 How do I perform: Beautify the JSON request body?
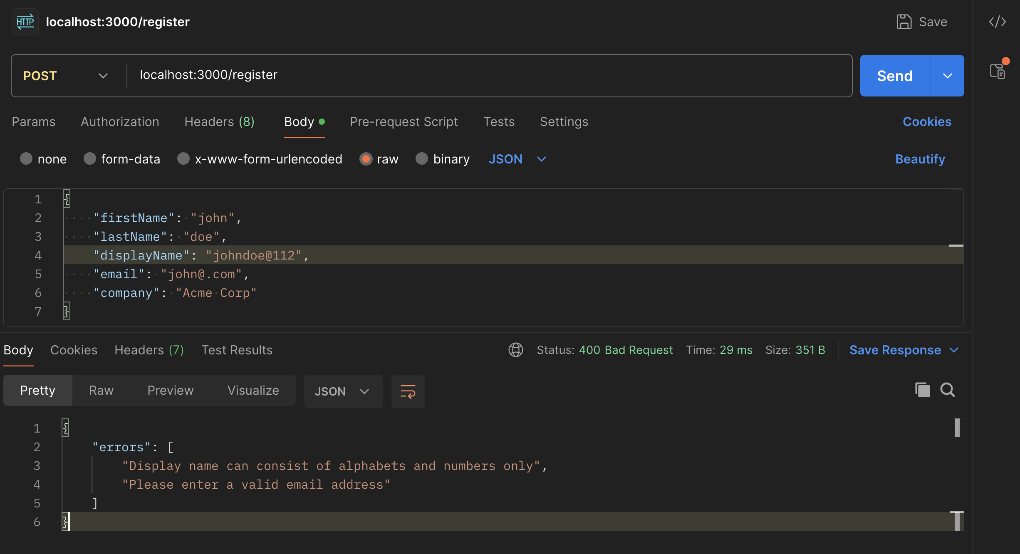click(x=920, y=159)
